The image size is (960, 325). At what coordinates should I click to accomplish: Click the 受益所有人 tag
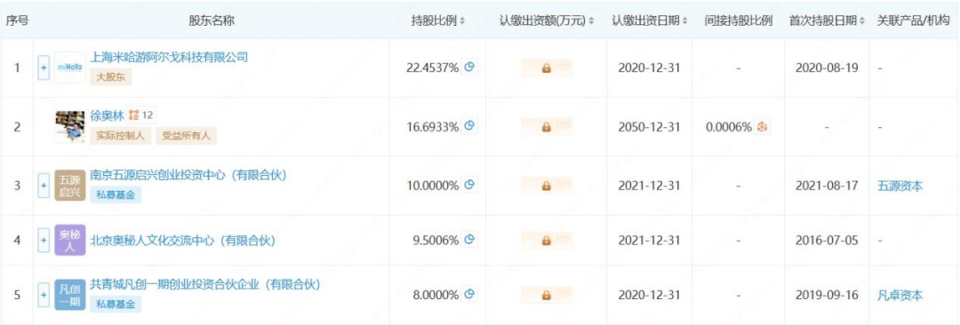[x=186, y=136]
